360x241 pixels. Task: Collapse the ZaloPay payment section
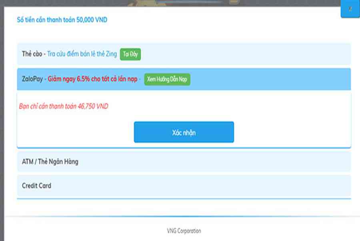[184, 79]
